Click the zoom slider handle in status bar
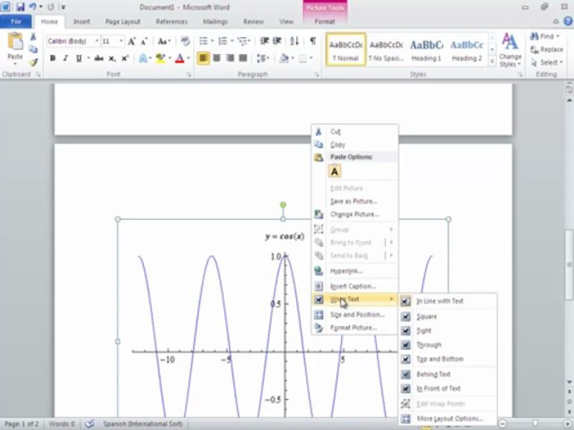This screenshot has height=430, width=574. tap(535, 423)
